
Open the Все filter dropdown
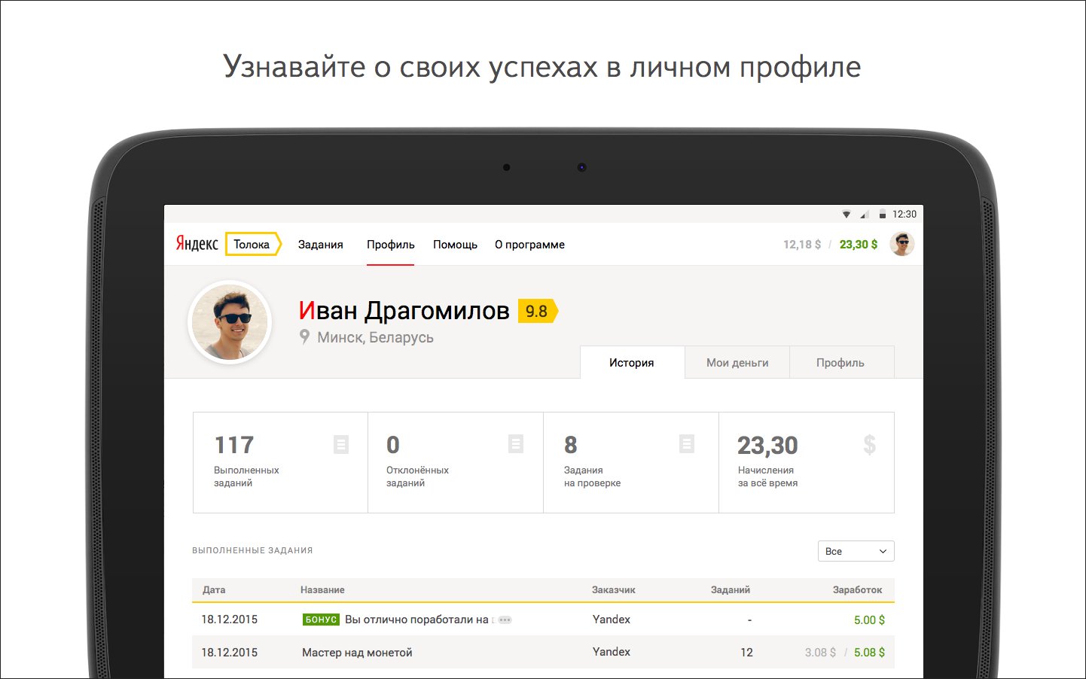point(856,551)
